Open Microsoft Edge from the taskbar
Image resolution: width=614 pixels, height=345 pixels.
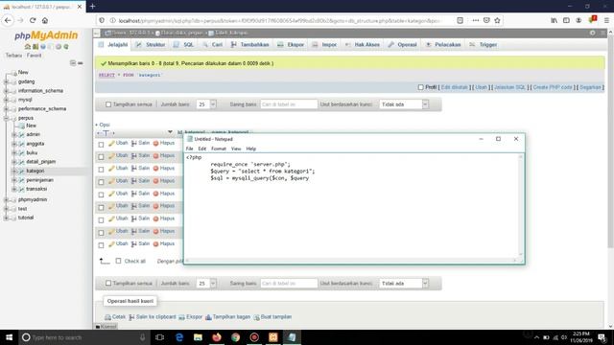pos(179,337)
